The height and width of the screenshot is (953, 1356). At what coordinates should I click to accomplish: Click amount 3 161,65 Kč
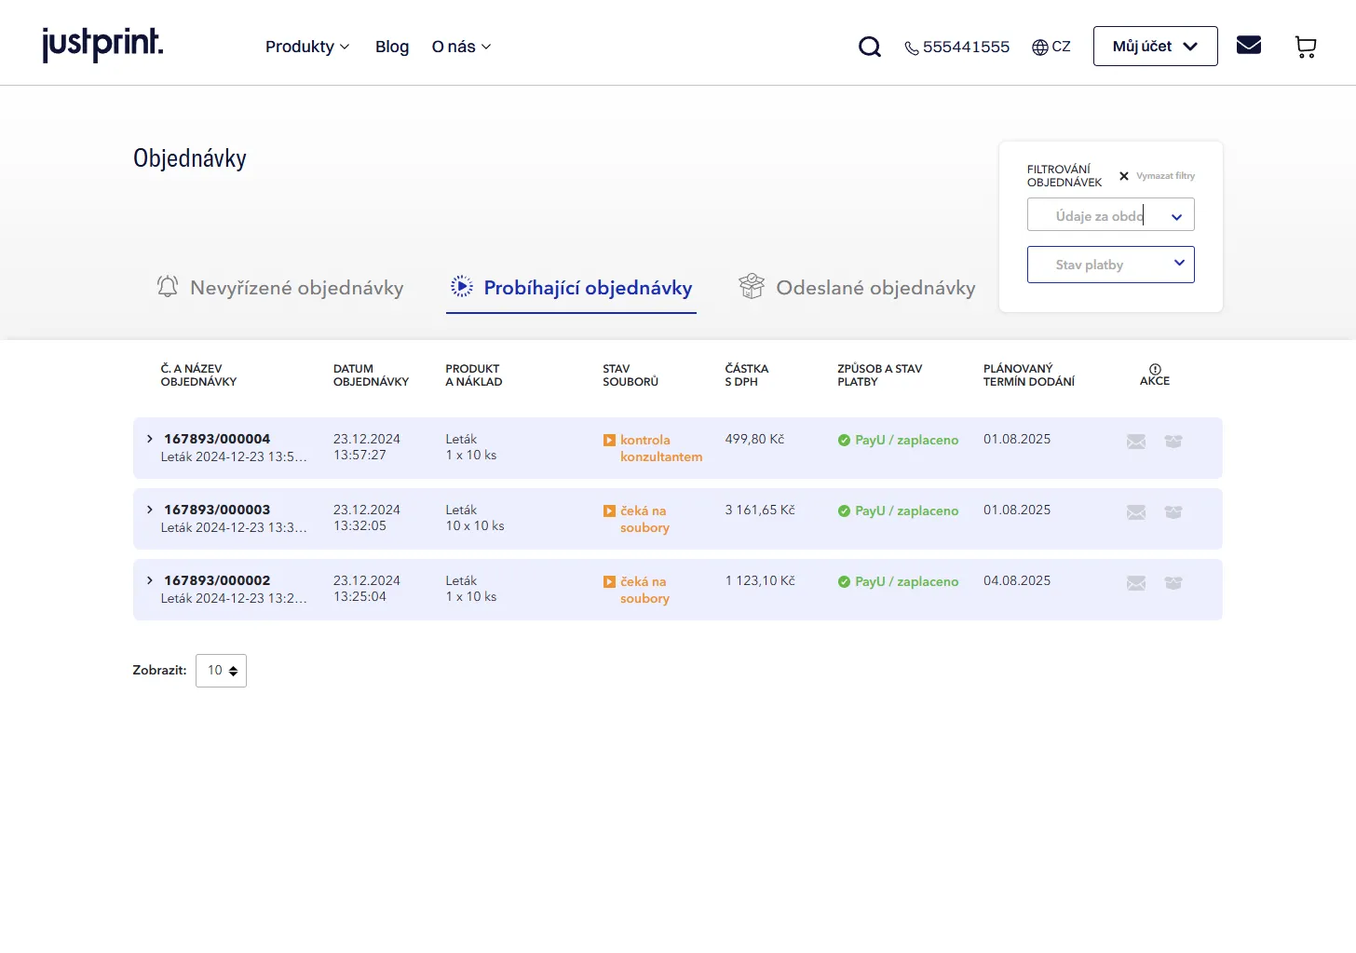(760, 510)
